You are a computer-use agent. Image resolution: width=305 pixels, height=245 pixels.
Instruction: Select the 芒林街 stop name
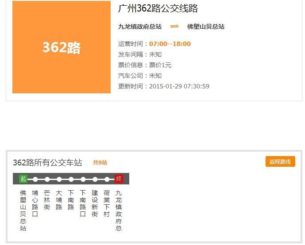pyautogui.click(x=47, y=200)
